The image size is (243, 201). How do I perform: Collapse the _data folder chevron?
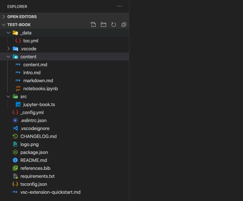[8, 33]
